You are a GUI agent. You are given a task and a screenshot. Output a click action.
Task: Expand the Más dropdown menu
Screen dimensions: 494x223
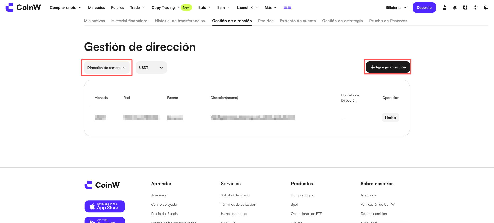[x=271, y=7]
